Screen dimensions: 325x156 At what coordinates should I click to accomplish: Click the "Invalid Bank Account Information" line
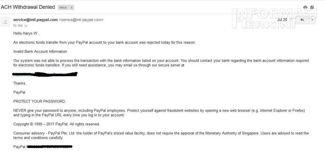coord(40,52)
